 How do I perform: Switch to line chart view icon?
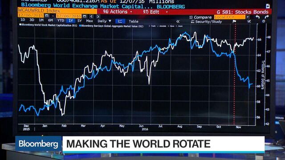click(120, 21)
